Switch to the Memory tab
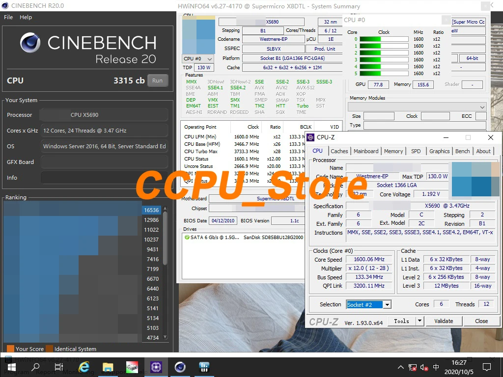The width and height of the screenshot is (503, 377). (393, 151)
